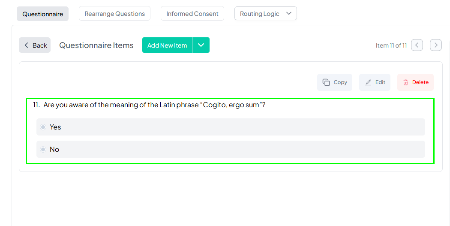Switch to the Questionnaire tab
The height and width of the screenshot is (226, 450).
[x=42, y=14]
